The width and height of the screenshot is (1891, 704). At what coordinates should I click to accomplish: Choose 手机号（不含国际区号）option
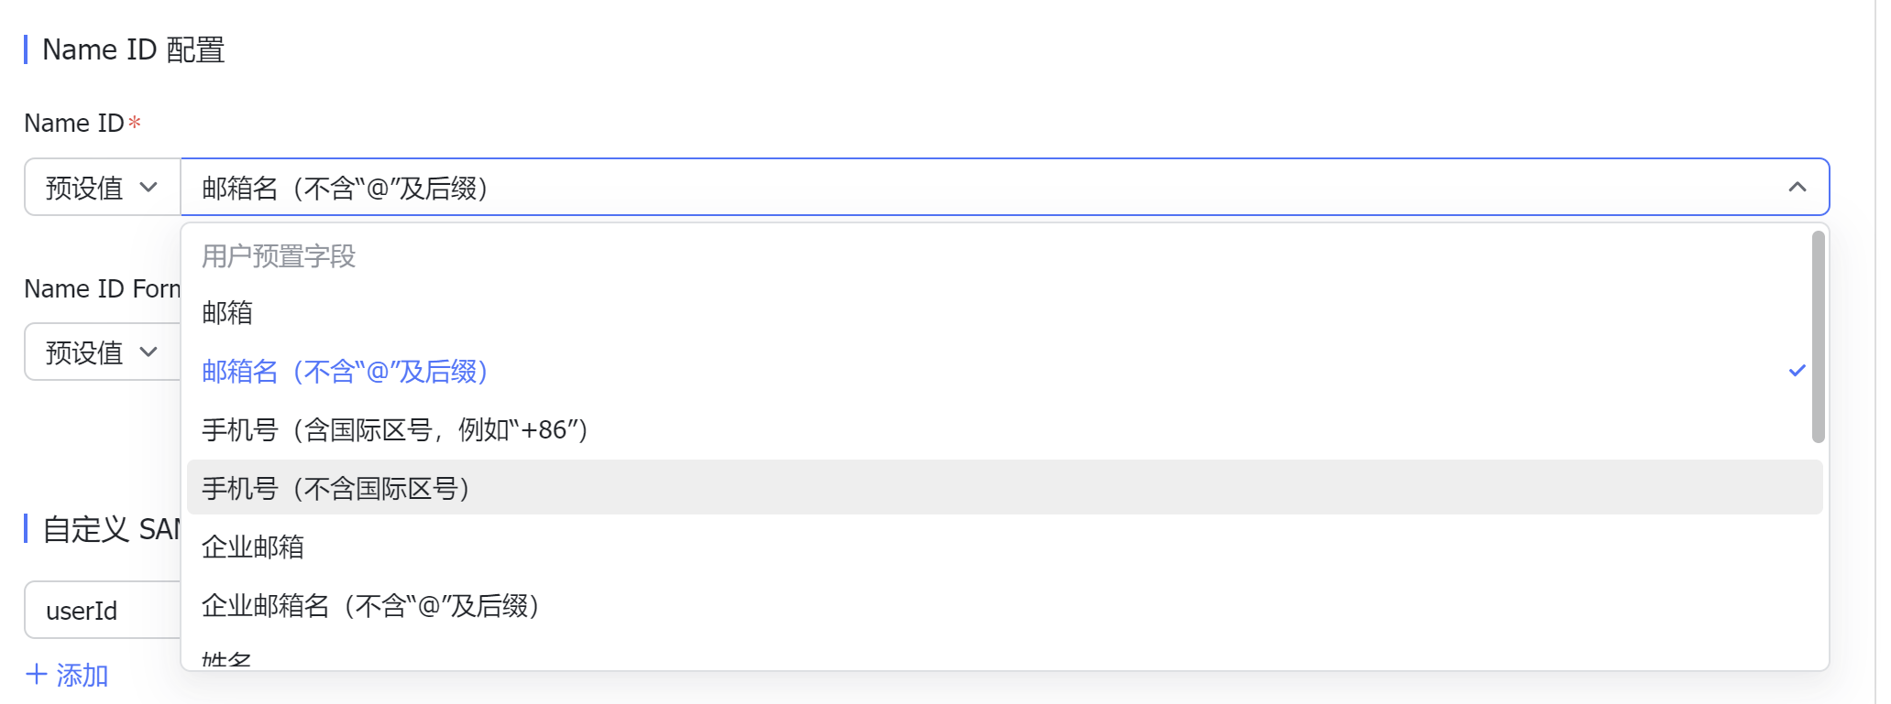click(335, 488)
